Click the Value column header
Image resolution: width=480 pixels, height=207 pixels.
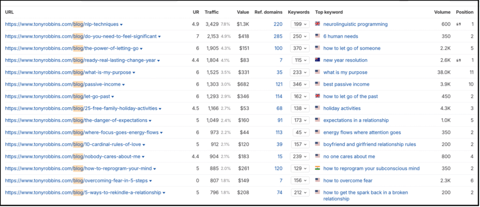[x=243, y=12]
